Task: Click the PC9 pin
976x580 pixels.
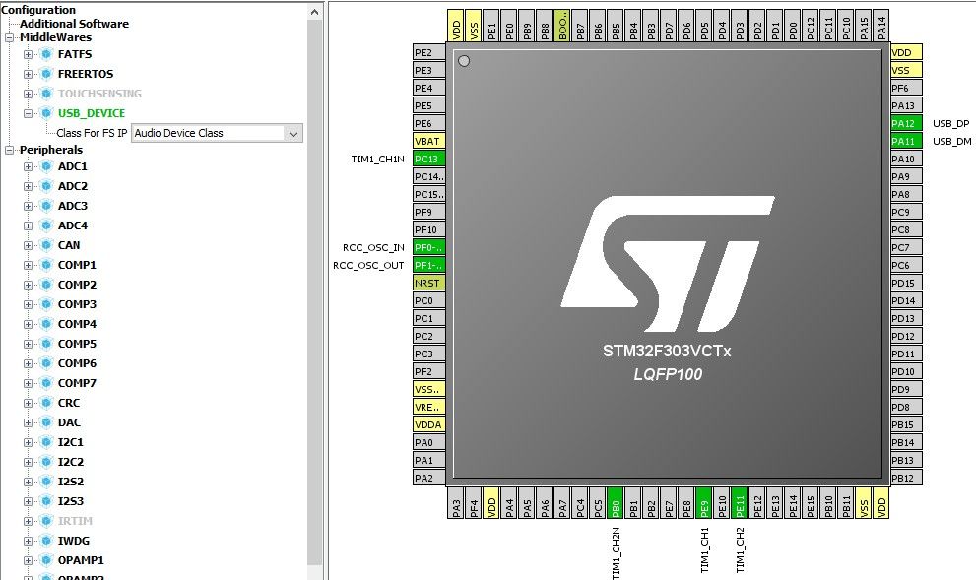Action: [x=906, y=212]
